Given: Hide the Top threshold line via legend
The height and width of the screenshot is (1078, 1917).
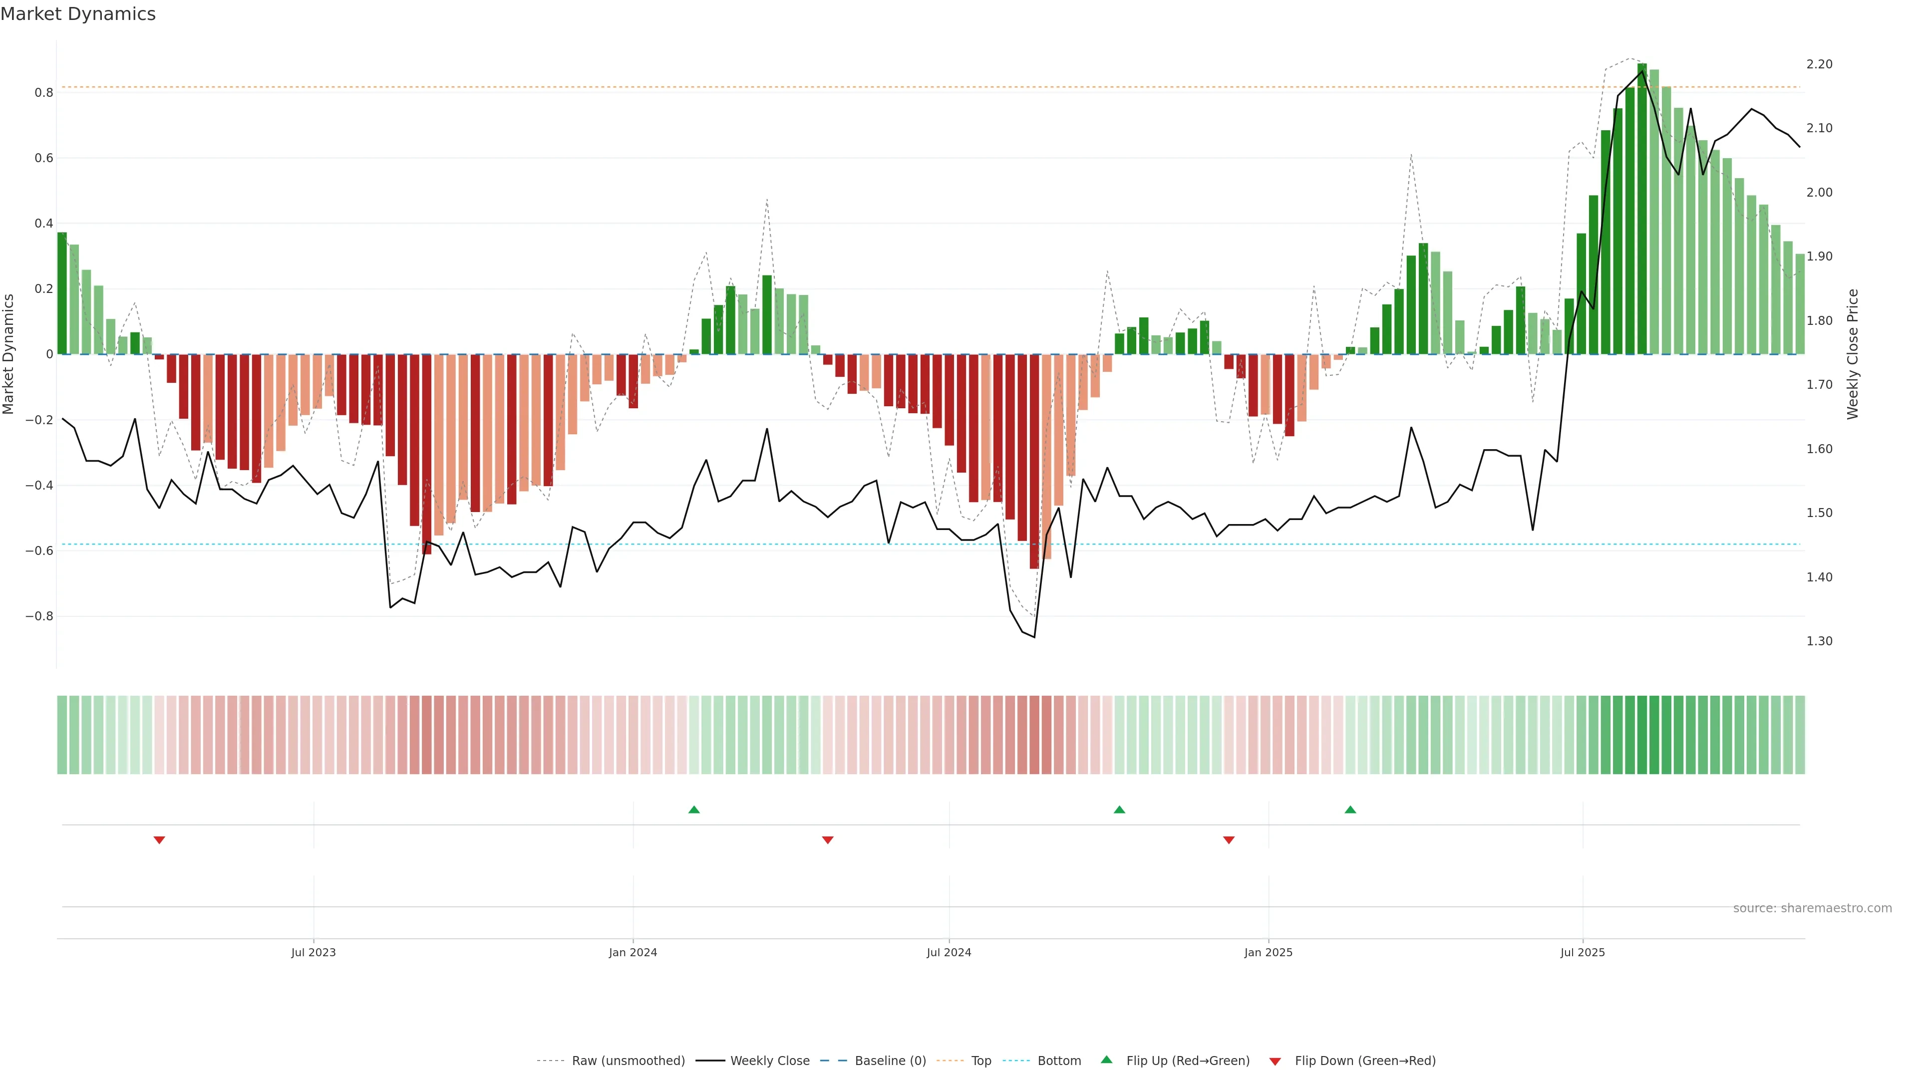Looking at the screenshot, I should tap(981, 1061).
